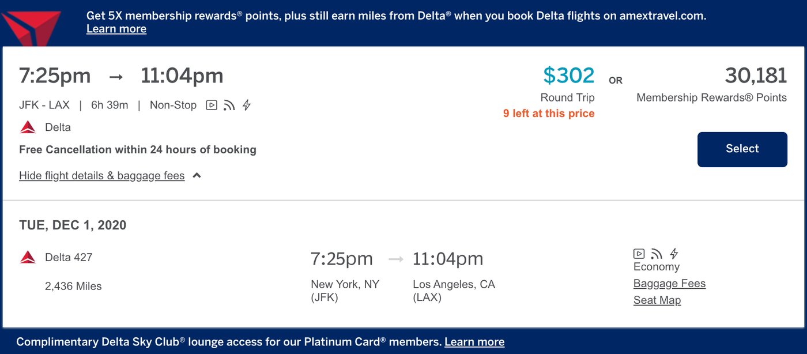Image resolution: width=807 pixels, height=354 pixels.
Task: Click the 9 left at this price notice
Action: click(548, 113)
